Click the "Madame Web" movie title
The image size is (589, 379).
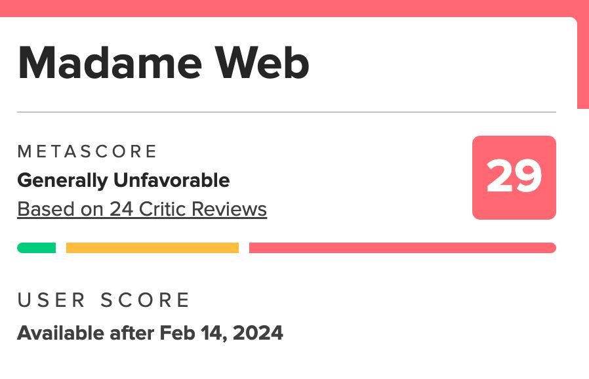(163, 64)
